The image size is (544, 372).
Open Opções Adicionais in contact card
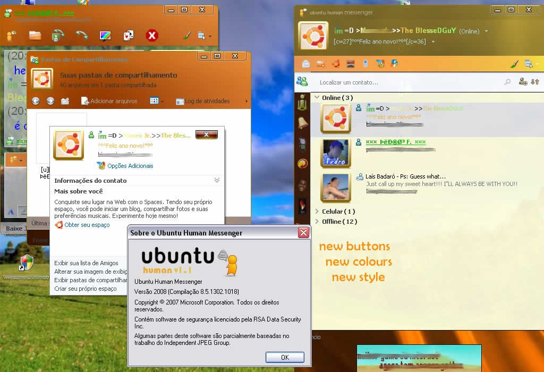point(125,166)
